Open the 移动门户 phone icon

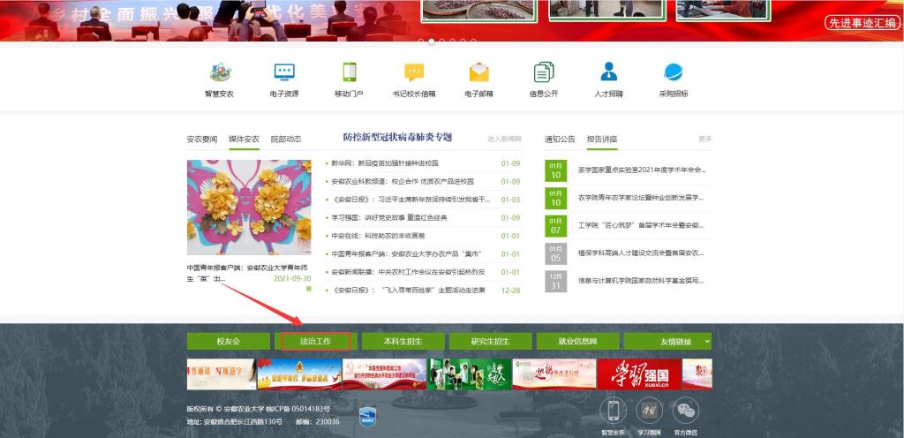click(349, 72)
